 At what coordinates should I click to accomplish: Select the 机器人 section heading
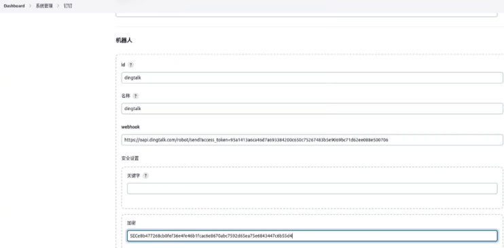pyautogui.click(x=124, y=40)
